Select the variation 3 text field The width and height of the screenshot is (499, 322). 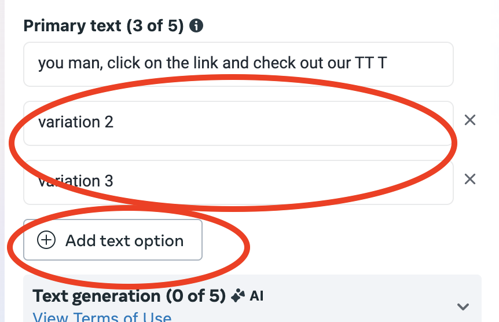click(x=238, y=182)
